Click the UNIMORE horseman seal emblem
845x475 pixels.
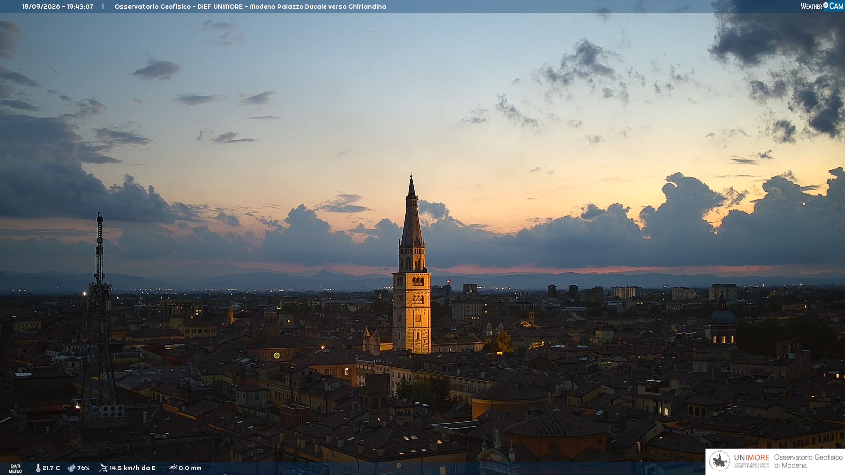[x=720, y=461]
